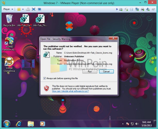This screenshot has height=129, width=158.
Task: Click the Show desktop strip at the taskbar end
Action: 155,124
